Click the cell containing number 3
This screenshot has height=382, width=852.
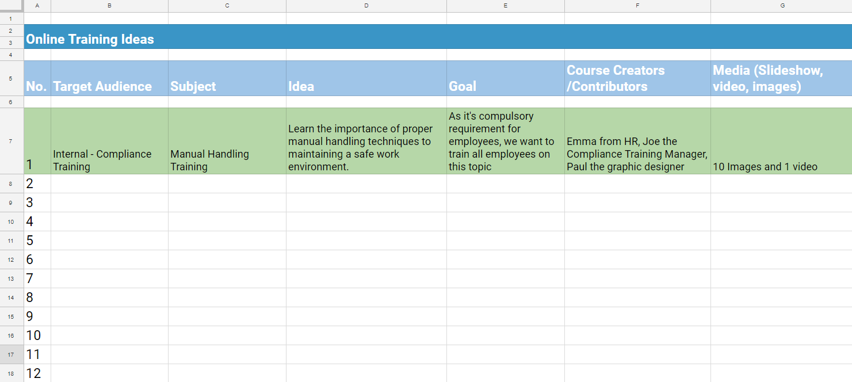[x=37, y=203]
